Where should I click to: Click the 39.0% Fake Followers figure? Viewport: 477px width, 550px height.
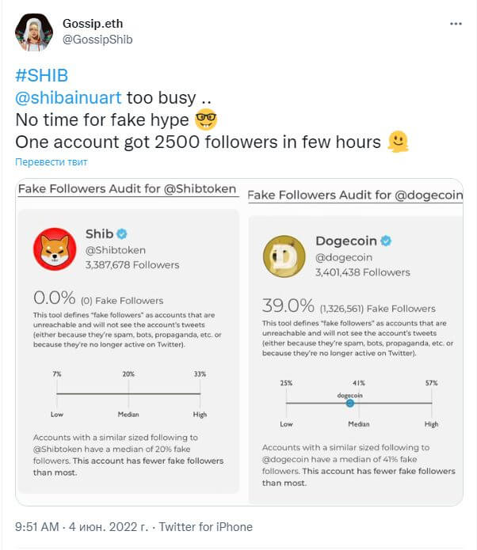pos(349,305)
